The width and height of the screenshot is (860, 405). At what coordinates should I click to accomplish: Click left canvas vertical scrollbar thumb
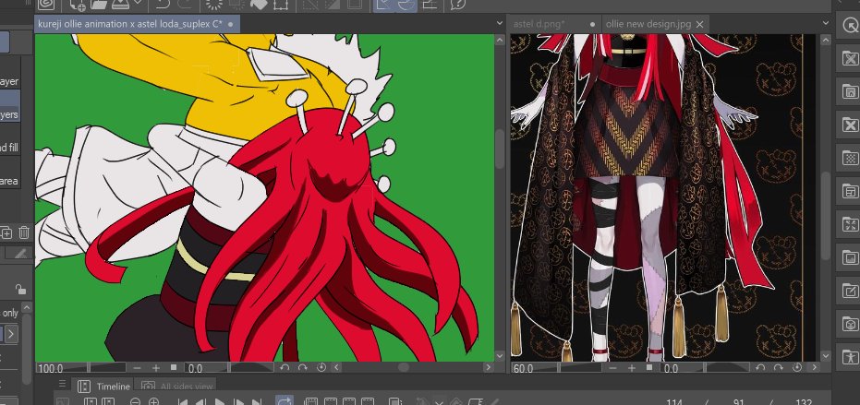pyautogui.click(x=500, y=149)
